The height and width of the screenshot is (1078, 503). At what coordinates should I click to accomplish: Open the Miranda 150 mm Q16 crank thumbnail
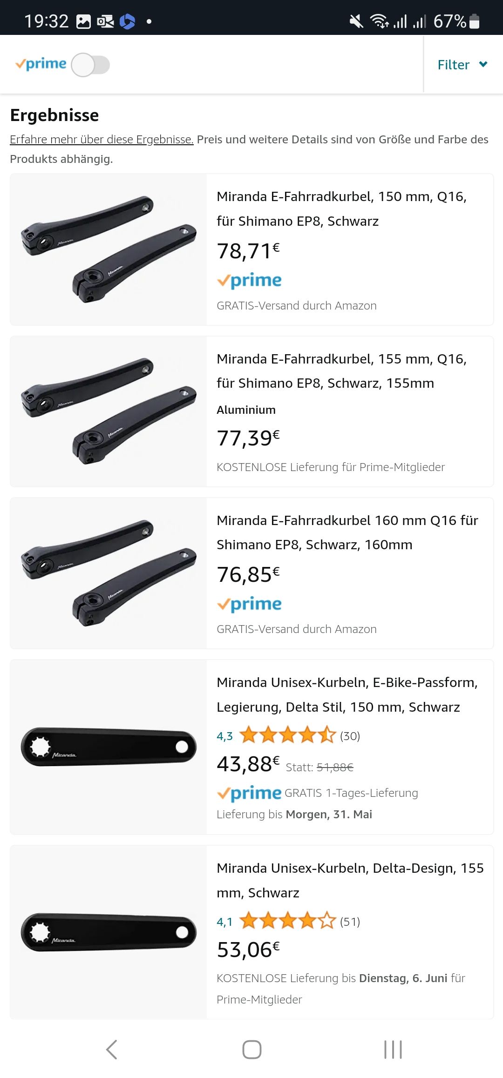coord(109,249)
